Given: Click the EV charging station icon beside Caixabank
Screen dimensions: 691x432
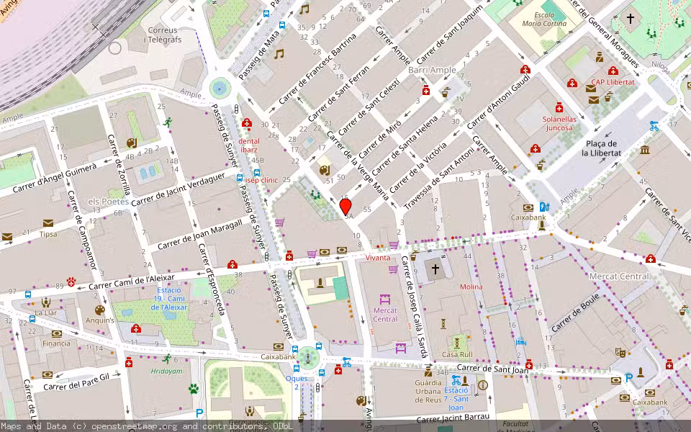Looking at the screenshot, I should [545, 207].
